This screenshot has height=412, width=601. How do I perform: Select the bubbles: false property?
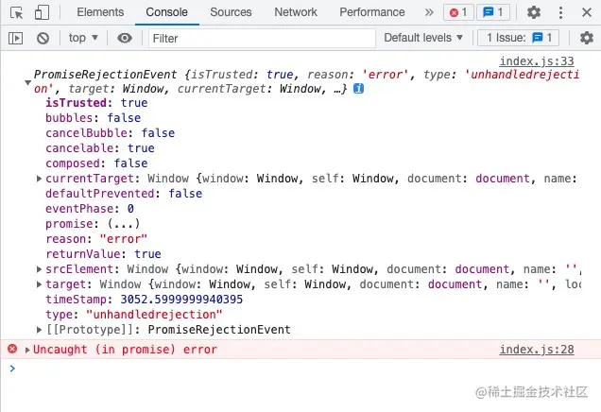94,118
